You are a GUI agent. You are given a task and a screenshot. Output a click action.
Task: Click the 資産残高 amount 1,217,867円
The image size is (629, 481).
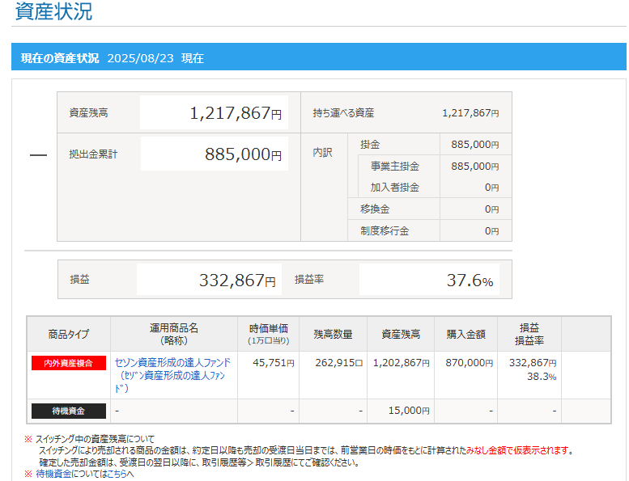235,113
